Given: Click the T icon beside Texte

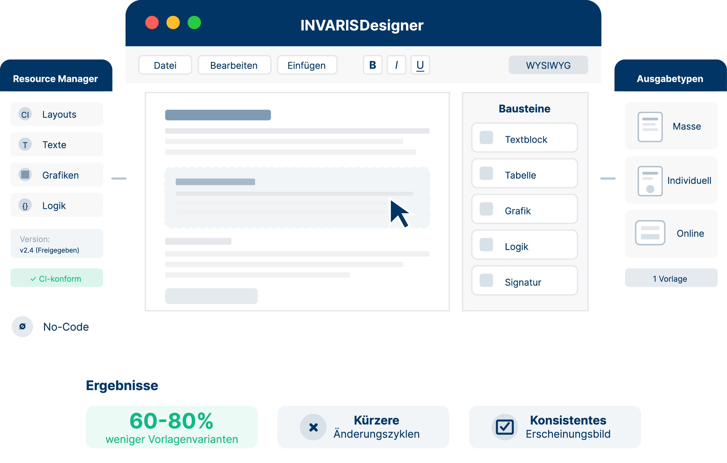Looking at the screenshot, I should [25, 145].
